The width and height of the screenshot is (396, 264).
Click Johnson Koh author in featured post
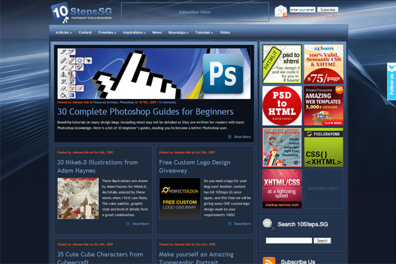(x=81, y=102)
